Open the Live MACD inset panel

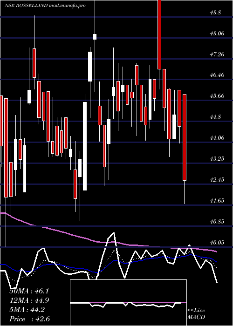click(128, 303)
